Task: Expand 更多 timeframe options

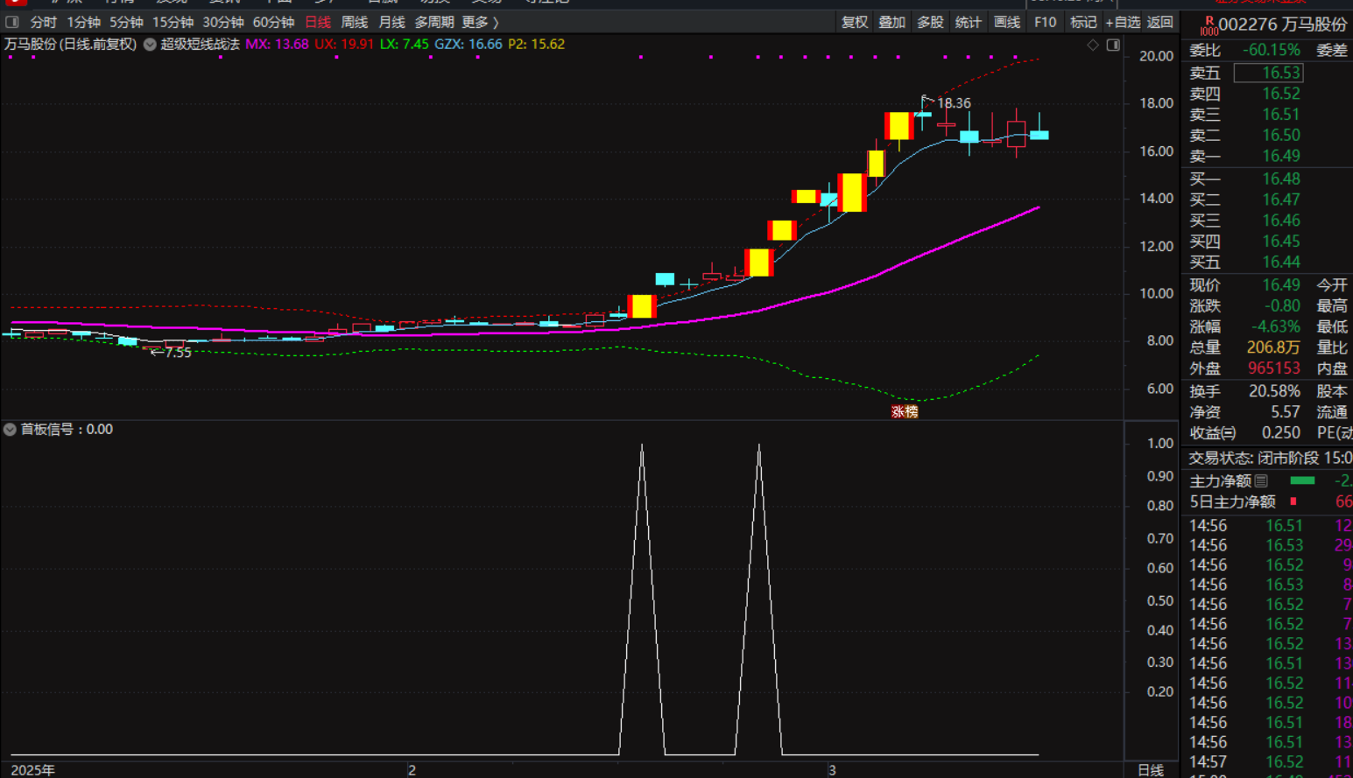Action: point(480,22)
